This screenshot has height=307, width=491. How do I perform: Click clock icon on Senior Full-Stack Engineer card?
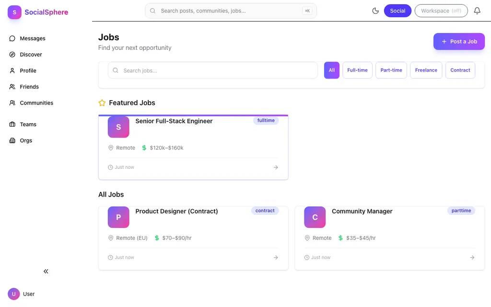click(110, 167)
